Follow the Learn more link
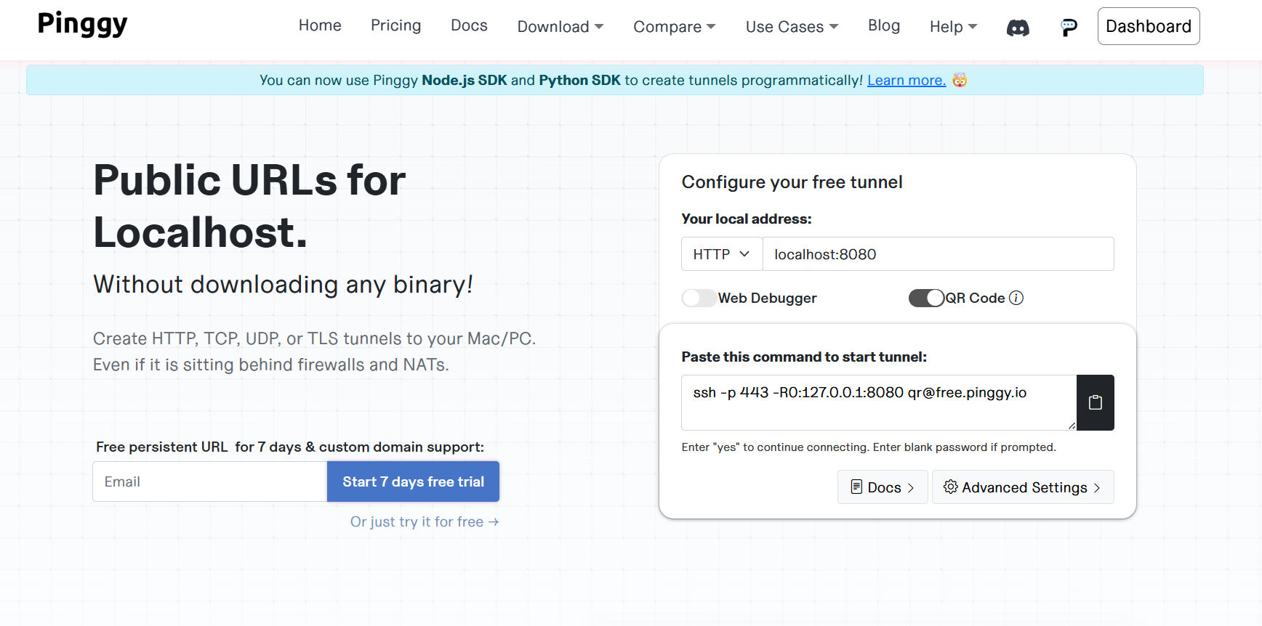The width and height of the screenshot is (1262, 626). click(906, 80)
